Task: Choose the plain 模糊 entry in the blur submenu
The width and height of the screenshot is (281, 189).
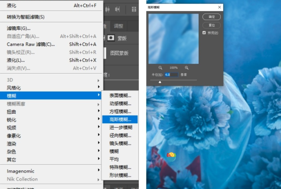Action: pos(120,151)
